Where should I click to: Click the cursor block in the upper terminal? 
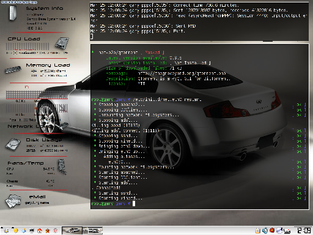tap(92, 37)
